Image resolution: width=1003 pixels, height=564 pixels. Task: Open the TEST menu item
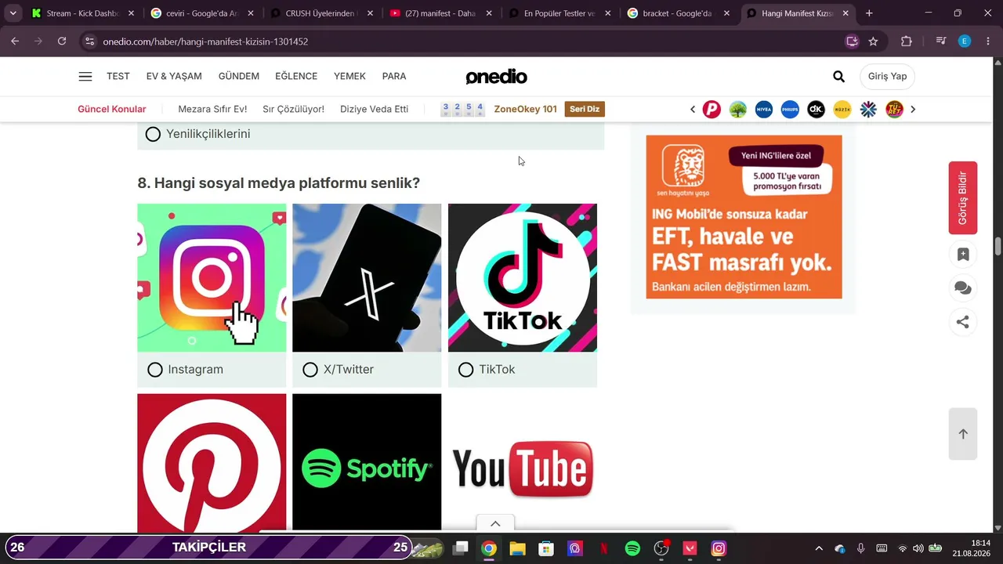(118, 76)
